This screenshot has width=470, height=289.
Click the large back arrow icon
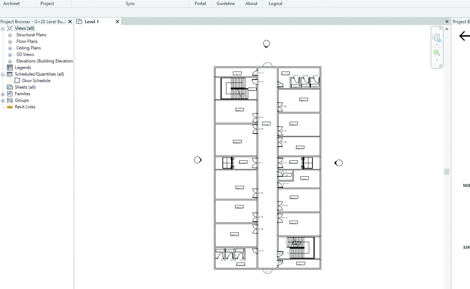click(464, 36)
